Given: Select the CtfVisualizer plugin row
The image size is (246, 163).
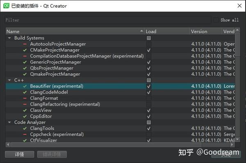Looking at the screenshot, I should [120, 140].
